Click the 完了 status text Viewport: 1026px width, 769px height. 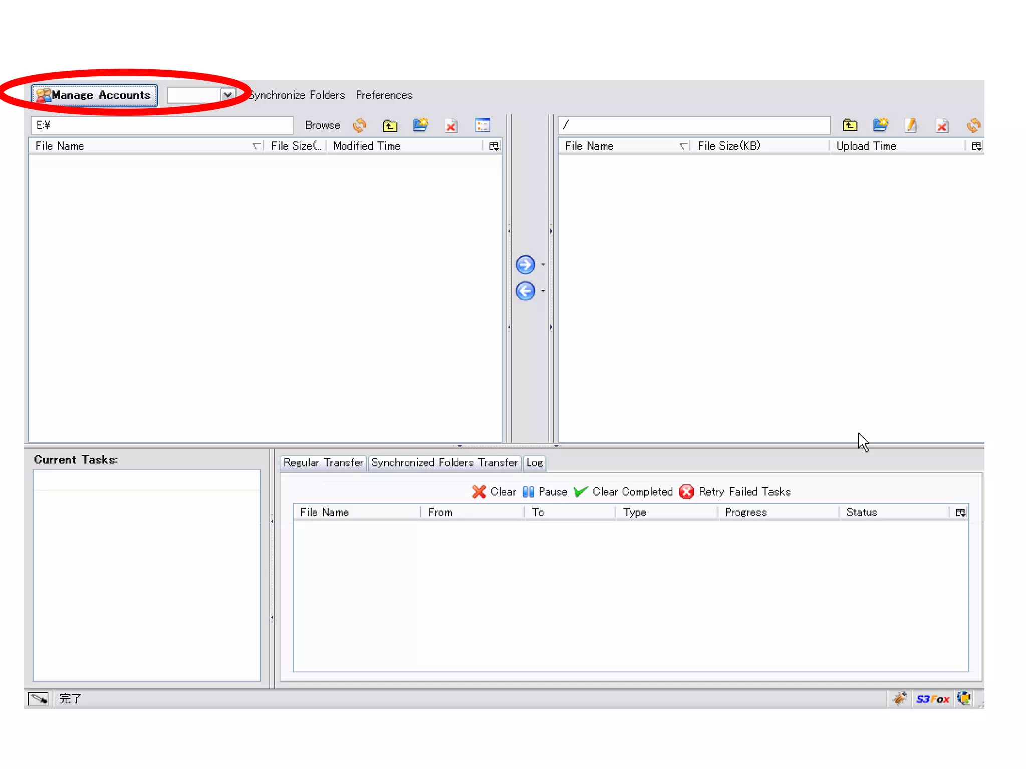pyautogui.click(x=70, y=699)
